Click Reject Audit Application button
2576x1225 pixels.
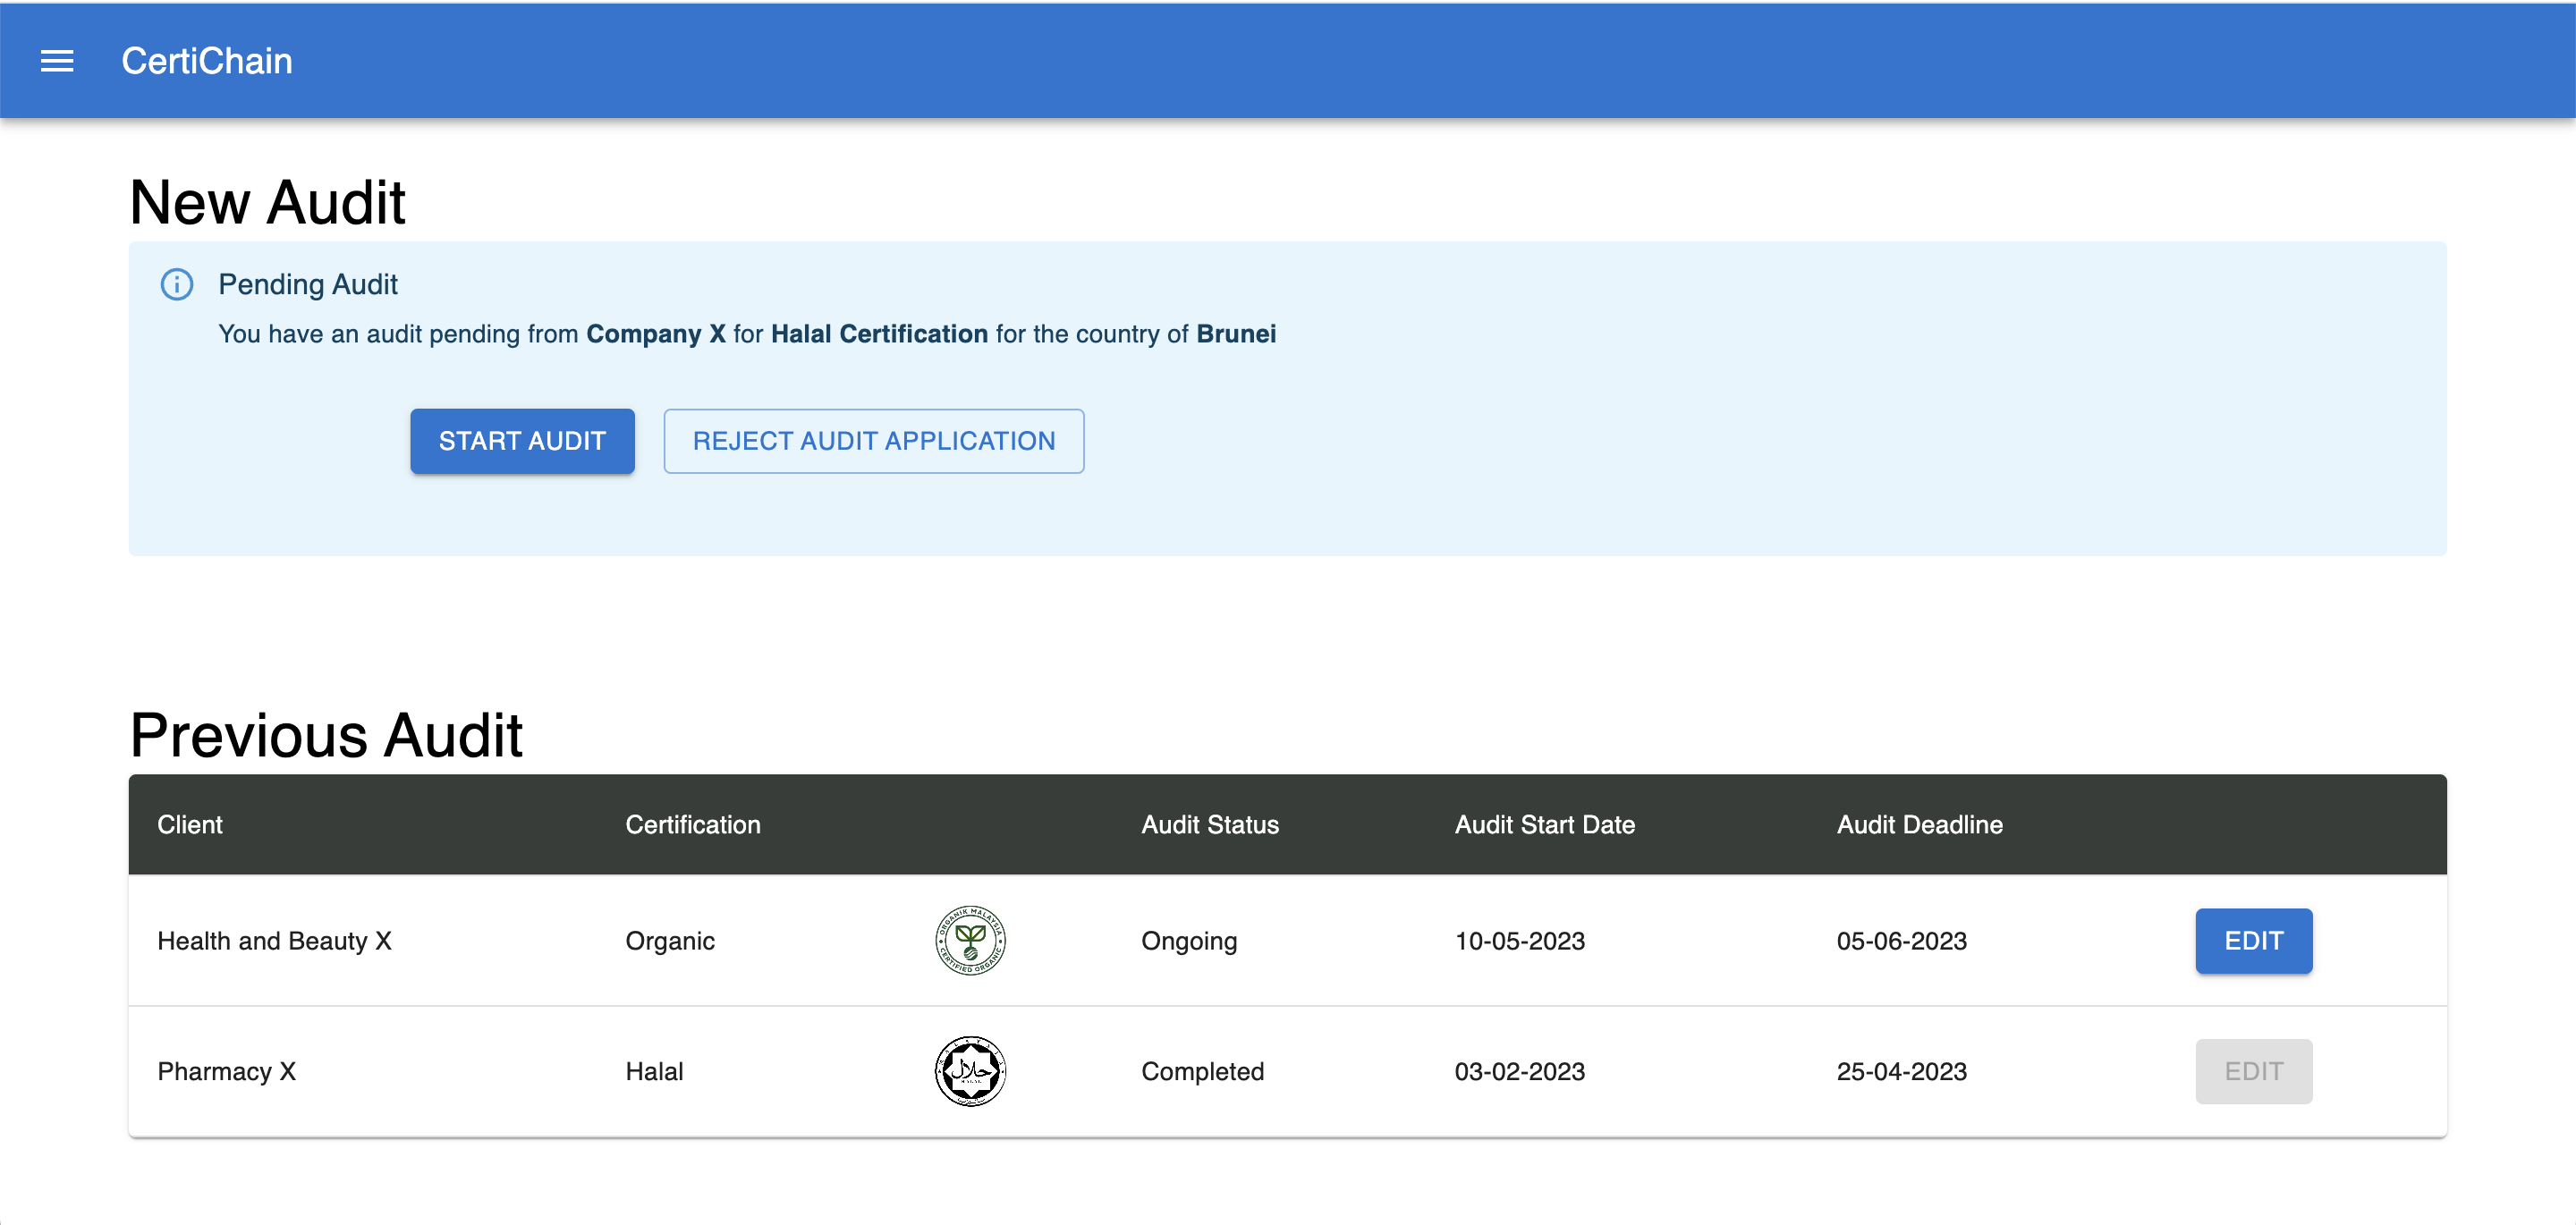coord(873,441)
